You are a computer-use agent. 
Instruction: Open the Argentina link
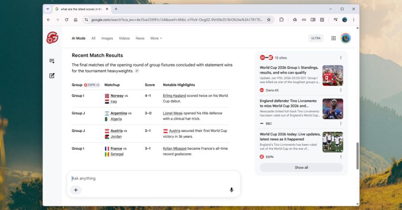pyautogui.click(x=119, y=113)
